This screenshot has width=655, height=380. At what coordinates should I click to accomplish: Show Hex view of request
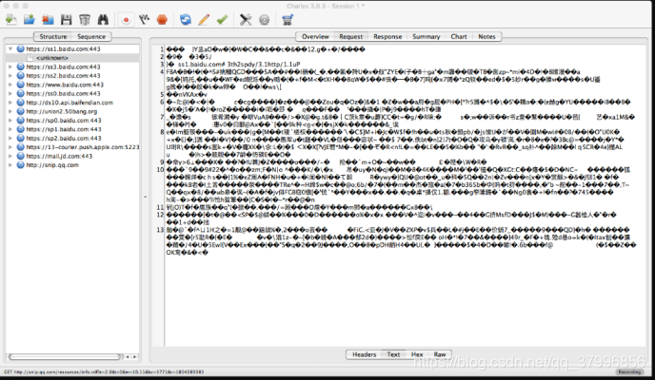pyautogui.click(x=417, y=354)
